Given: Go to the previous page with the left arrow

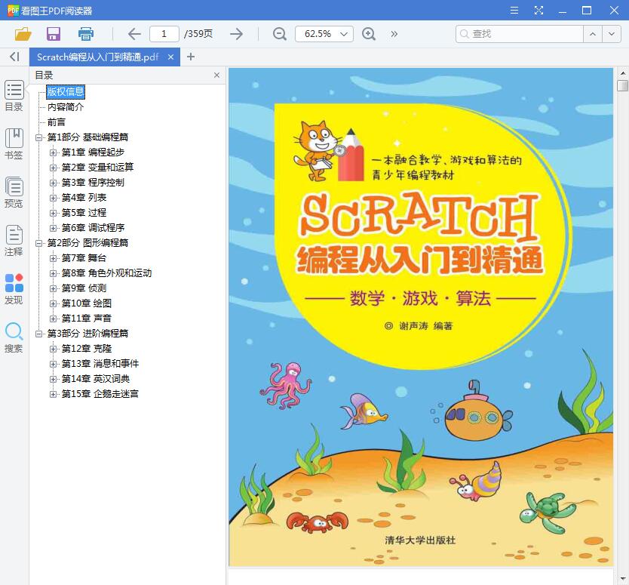Looking at the screenshot, I should (134, 34).
